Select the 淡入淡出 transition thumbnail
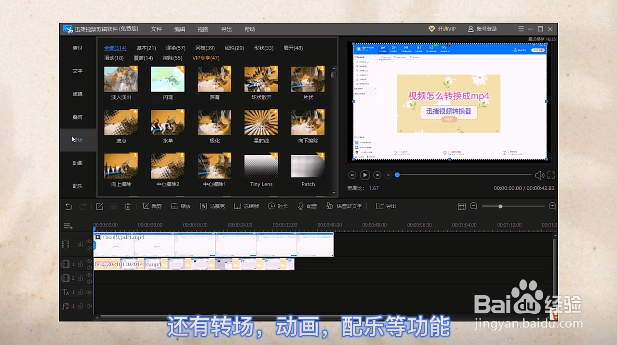Image resolution: width=617 pixels, height=345 pixels. click(x=121, y=79)
